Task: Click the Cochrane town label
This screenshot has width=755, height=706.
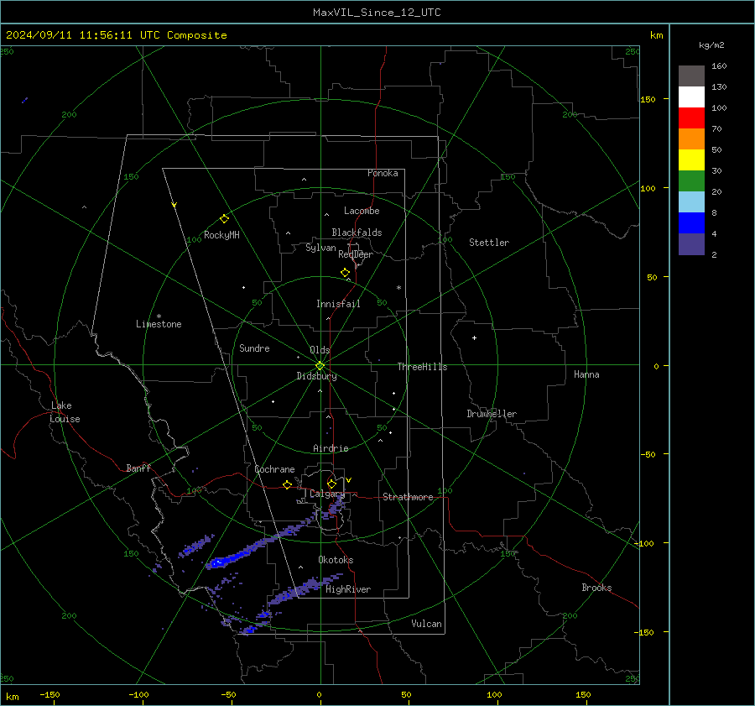Action: point(274,469)
